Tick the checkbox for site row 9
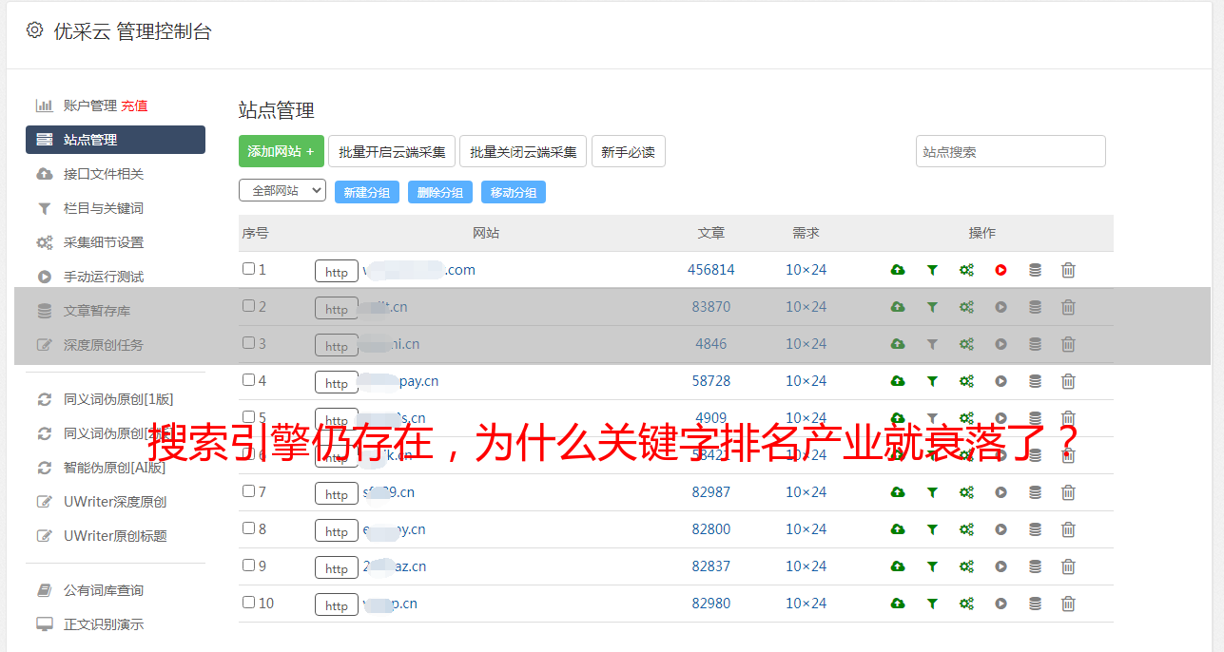 coord(248,566)
